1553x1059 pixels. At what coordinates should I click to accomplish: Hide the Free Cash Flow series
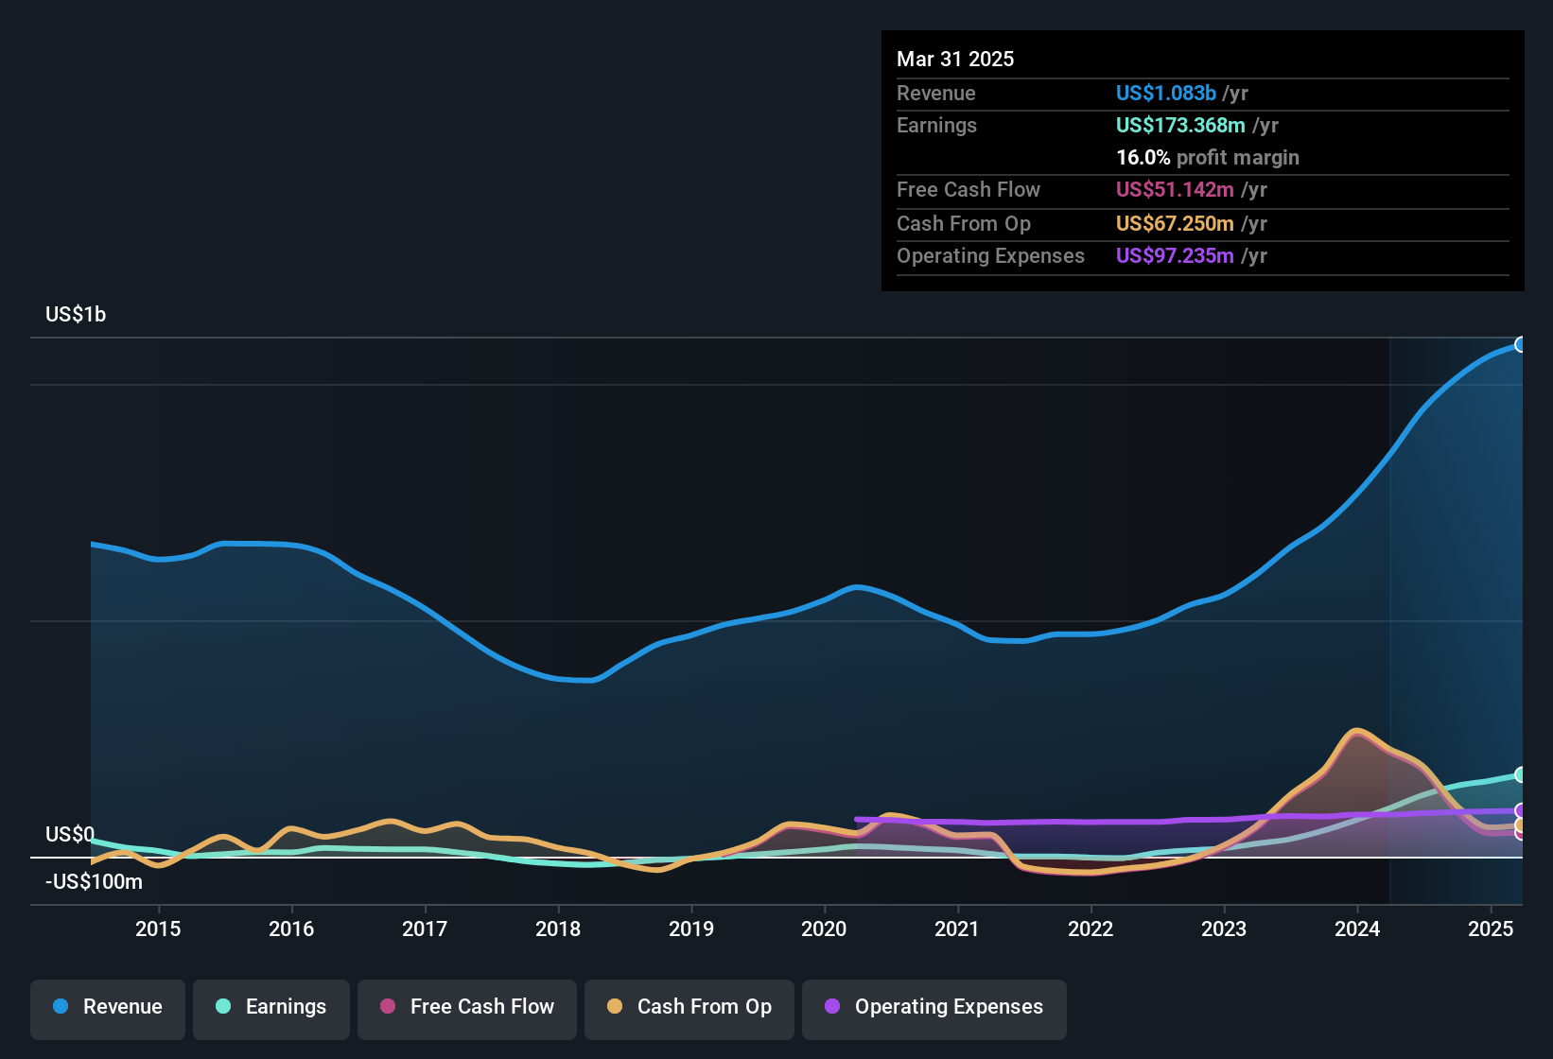click(467, 1009)
